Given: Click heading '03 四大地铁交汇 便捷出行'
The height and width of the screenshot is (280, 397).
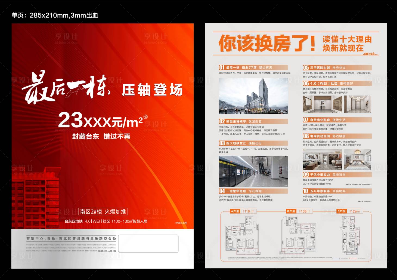Looking at the screenshot, I should point(253,143).
